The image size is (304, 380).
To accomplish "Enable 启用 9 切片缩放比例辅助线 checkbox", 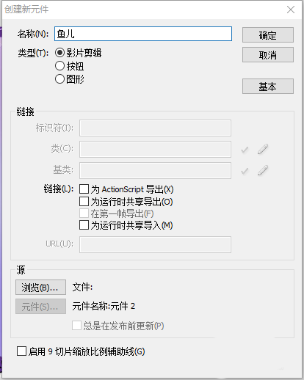I will pyautogui.click(x=21, y=351).
